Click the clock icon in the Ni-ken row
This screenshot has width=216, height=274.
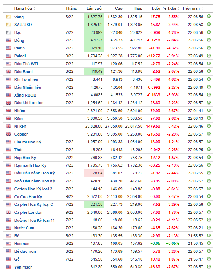pos(209,126)
